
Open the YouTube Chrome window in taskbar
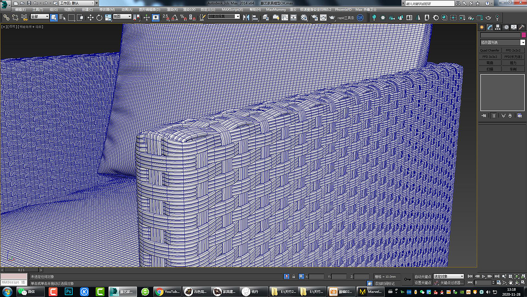pyautogui.click(x=168, y=292)
